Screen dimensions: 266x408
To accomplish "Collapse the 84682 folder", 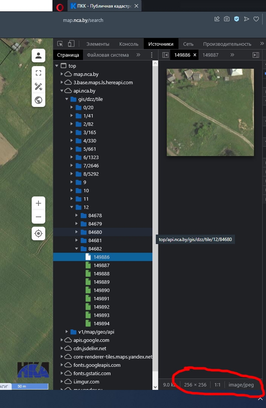I will pos(77,249).
